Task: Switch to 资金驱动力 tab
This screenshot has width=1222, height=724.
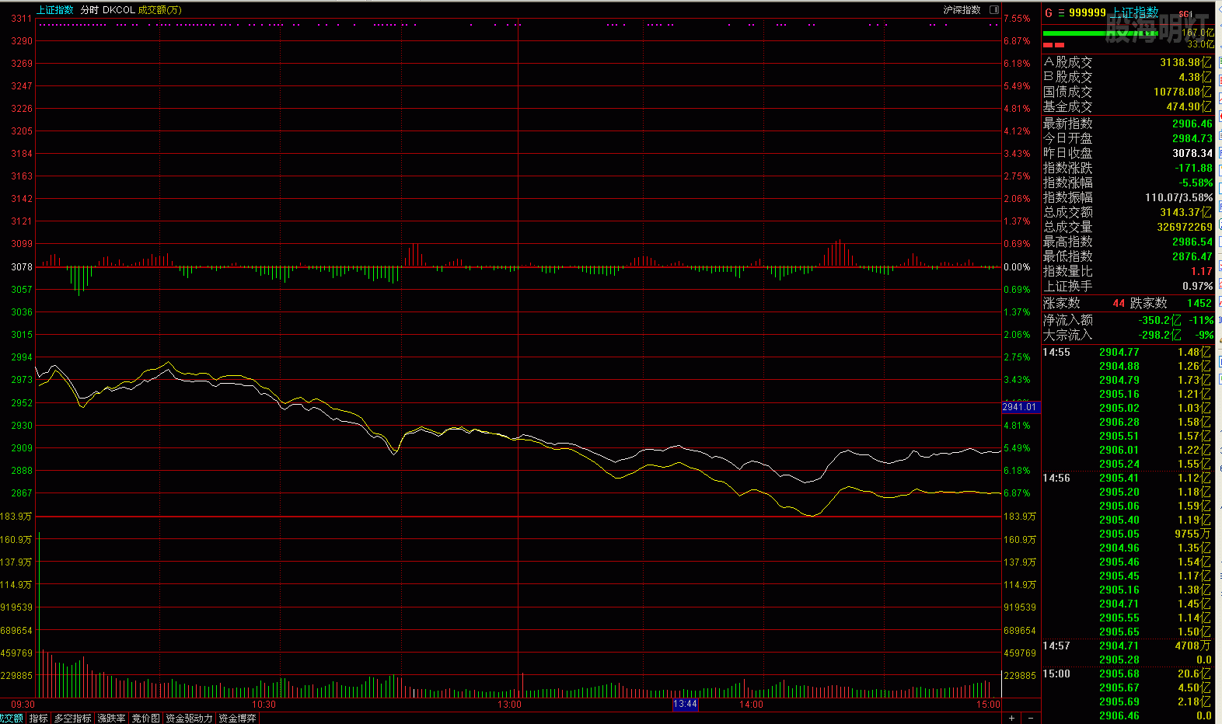Action: tap(189, 719)
